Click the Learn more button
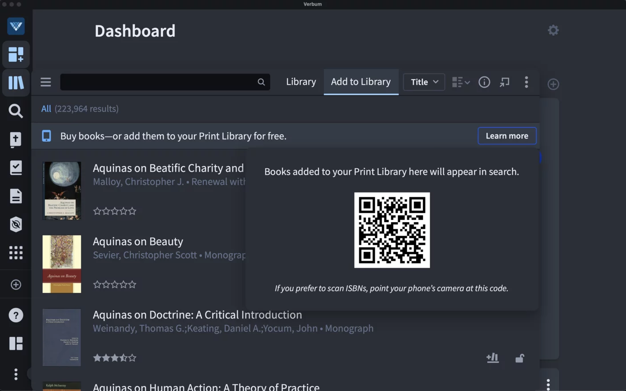This screenshot has height=391, width=626. click(507, 136)
